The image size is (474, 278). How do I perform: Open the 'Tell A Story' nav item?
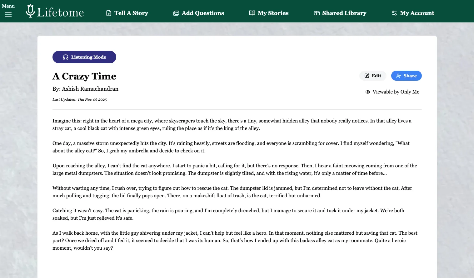pos(131,13)
